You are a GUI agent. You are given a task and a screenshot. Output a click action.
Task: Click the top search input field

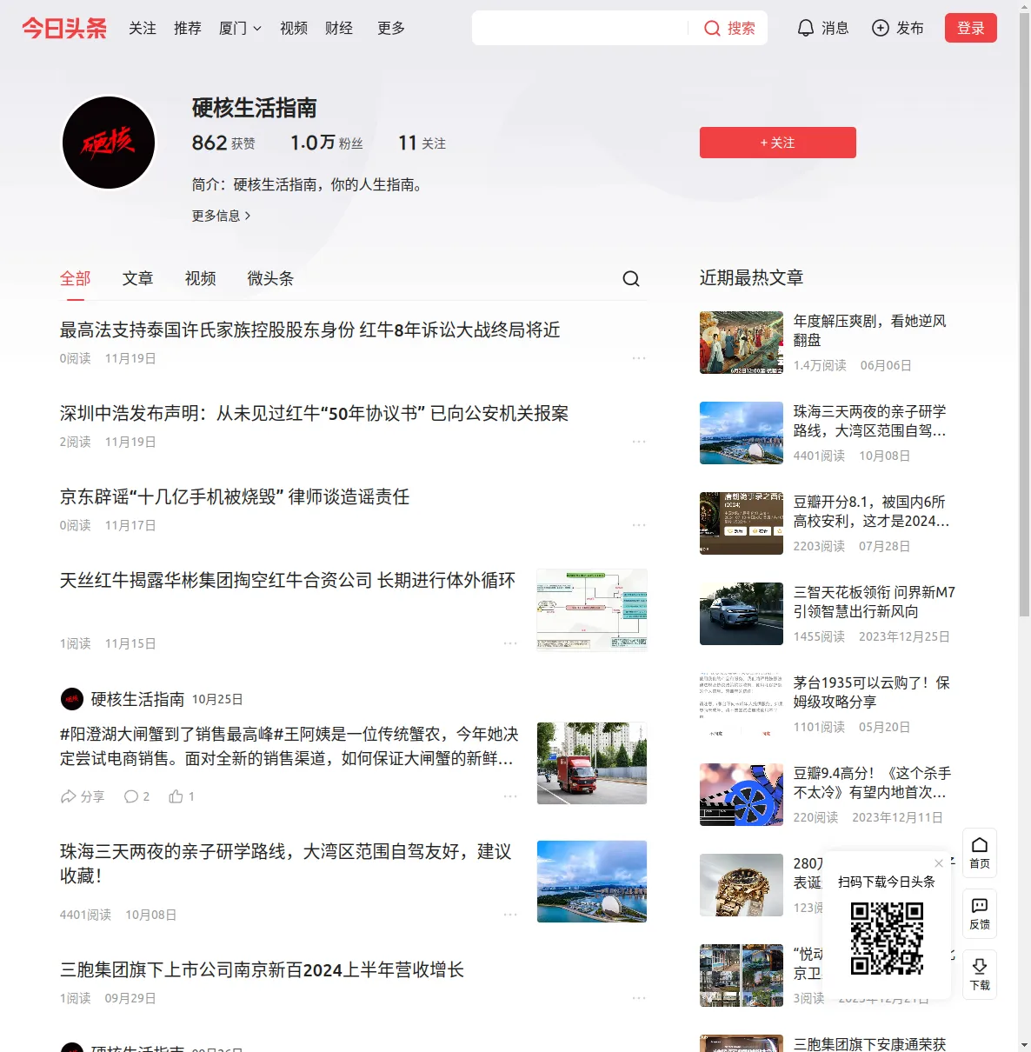(x=581, y=28)
